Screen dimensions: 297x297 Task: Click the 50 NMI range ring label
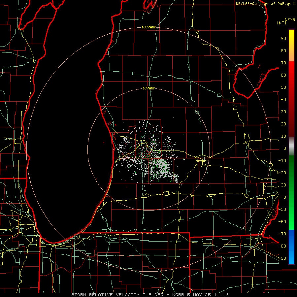point(148,88)
